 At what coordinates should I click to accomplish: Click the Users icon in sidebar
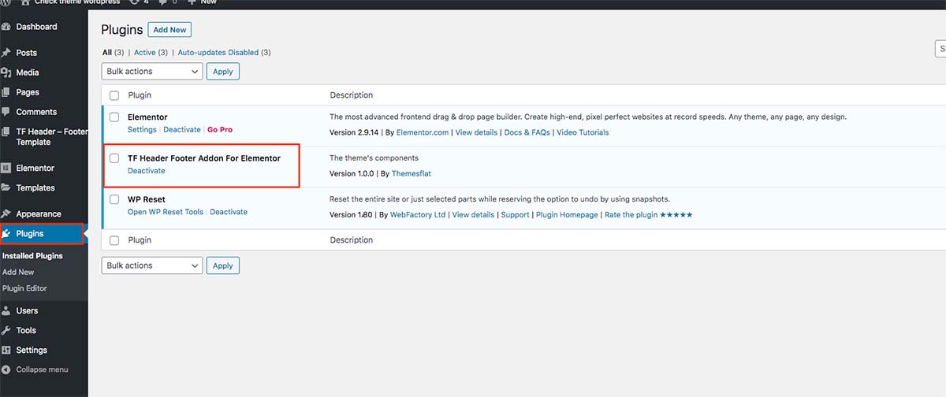(6, 310)
